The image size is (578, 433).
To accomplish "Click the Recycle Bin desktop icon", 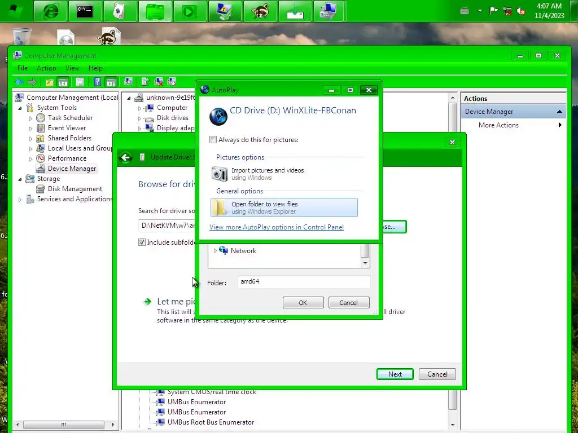I will 21,36.
